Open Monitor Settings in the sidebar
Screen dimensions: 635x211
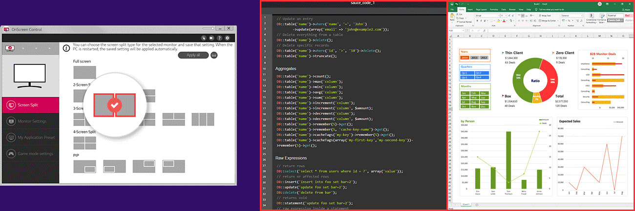coord(30,121)
